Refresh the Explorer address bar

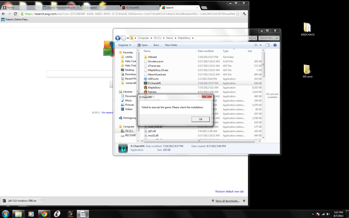click(254, 38)
